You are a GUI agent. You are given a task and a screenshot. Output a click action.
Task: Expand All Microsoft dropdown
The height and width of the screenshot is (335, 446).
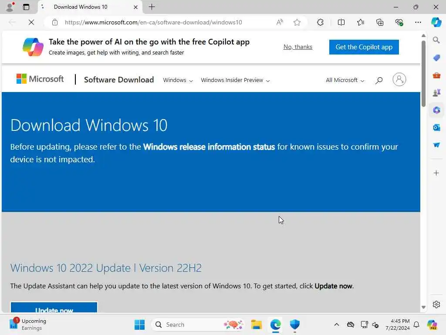point(345,80)
